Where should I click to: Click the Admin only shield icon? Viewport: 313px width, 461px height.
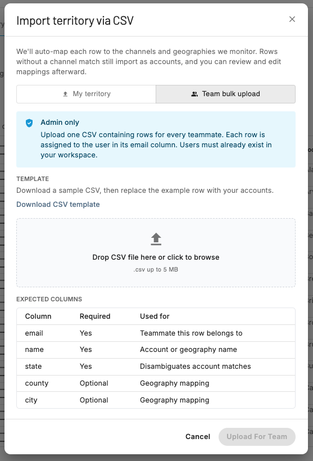click(x=29, y=123)
